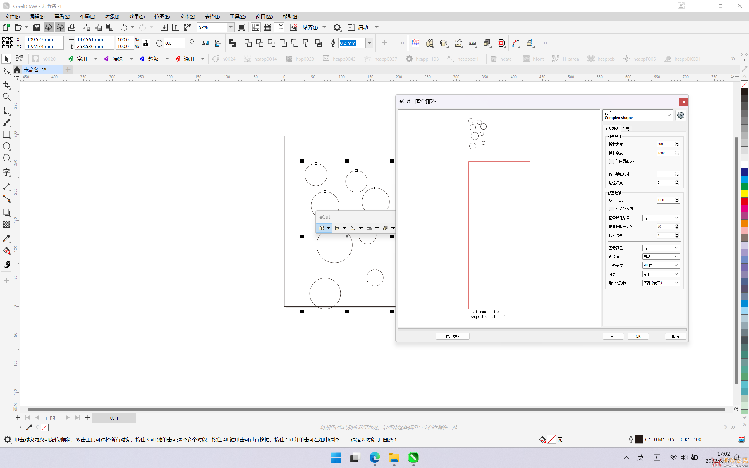The width and height of the screenshot is (749, 468).
Task: Select the Ellipse tool
Action: [x=6, y=146]
